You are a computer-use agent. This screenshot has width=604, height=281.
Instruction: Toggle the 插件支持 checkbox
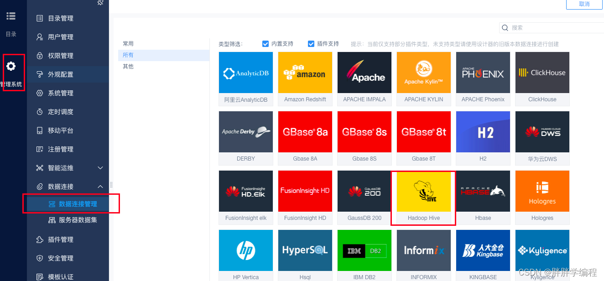click(311, 44)
